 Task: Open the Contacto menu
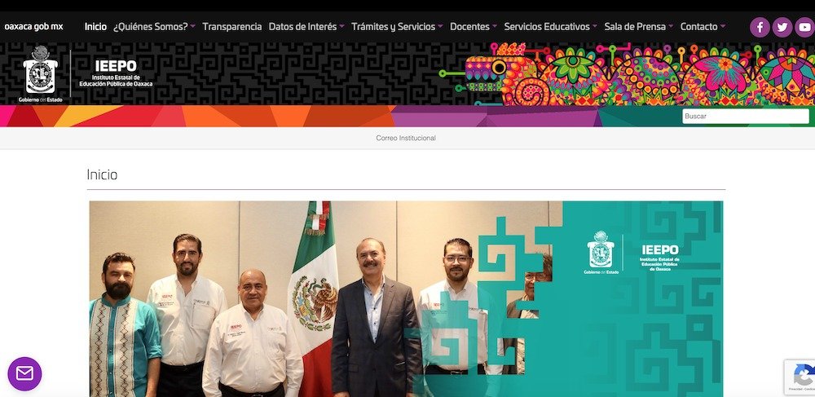click(703, 27)
